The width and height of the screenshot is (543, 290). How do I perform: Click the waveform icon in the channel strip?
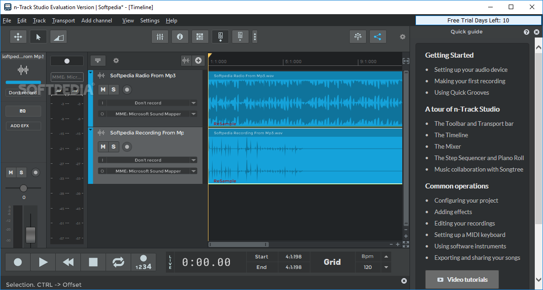[23, 70]
